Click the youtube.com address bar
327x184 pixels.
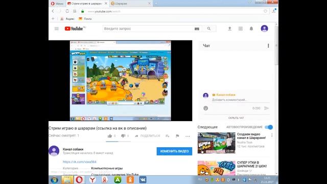171,11
